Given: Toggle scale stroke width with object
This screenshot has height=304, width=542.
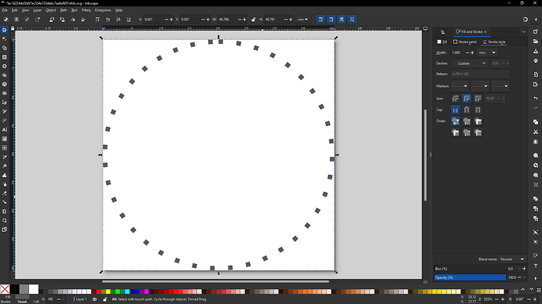Looking at the screenshot, I should (x=320, y=20).
